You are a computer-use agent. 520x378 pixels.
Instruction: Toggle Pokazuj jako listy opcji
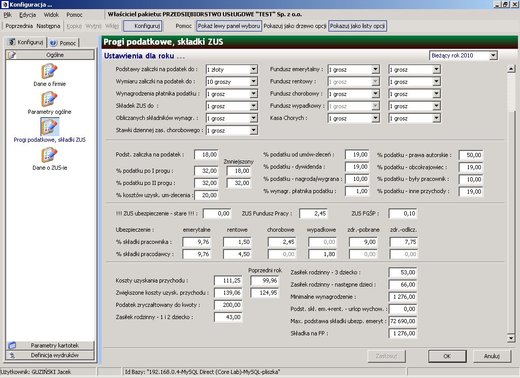(357, 26)
